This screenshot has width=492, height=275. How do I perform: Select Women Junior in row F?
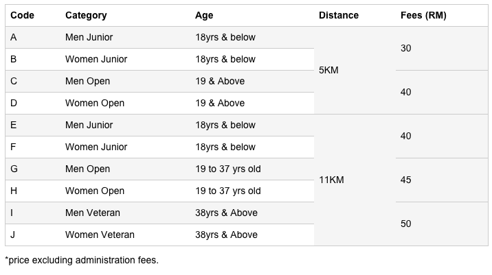pyautogui.click(x=96, y=147)
